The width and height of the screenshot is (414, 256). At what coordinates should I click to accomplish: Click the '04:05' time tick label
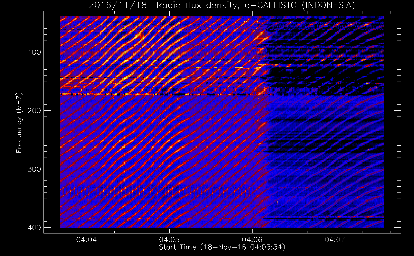pos(169,240)
